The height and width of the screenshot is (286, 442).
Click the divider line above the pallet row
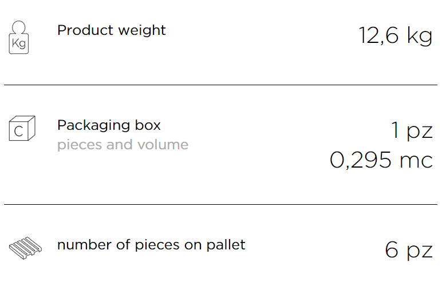pos(221,204)
